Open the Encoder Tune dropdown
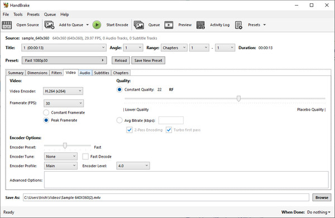Screen dimensions: 335x218 tap(61, 157)
